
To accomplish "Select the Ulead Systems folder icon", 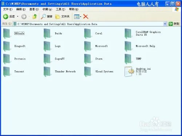I will click(88, 71).
